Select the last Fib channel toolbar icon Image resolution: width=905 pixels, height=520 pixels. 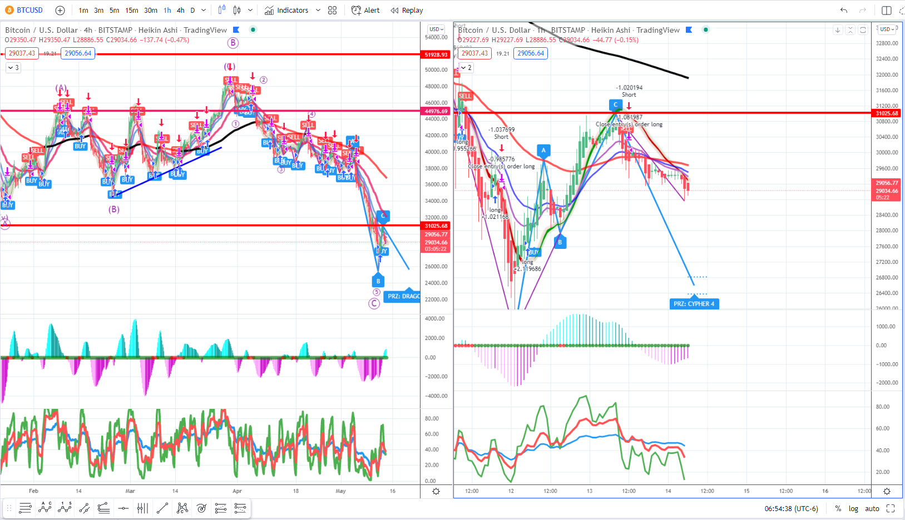(x=240, y=508)
